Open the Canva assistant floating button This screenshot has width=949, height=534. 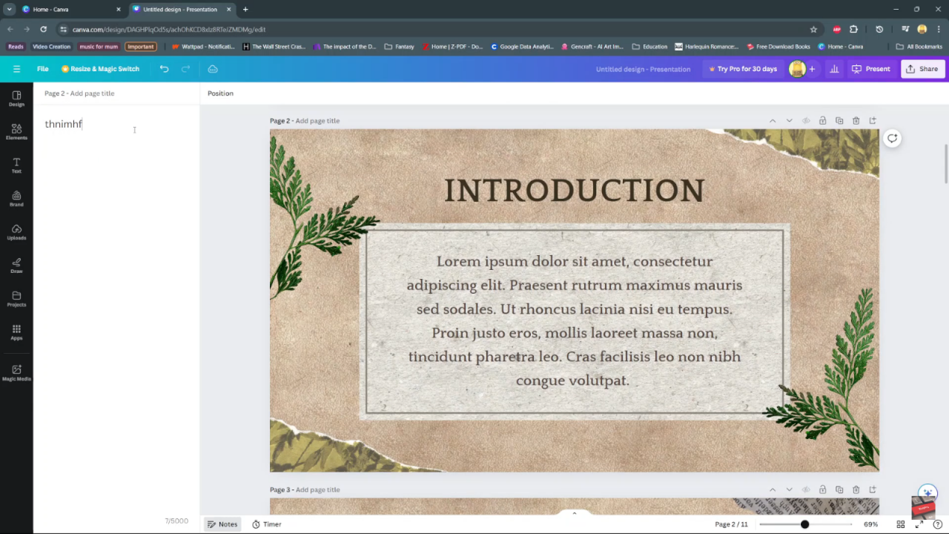(x=927, y=493)
